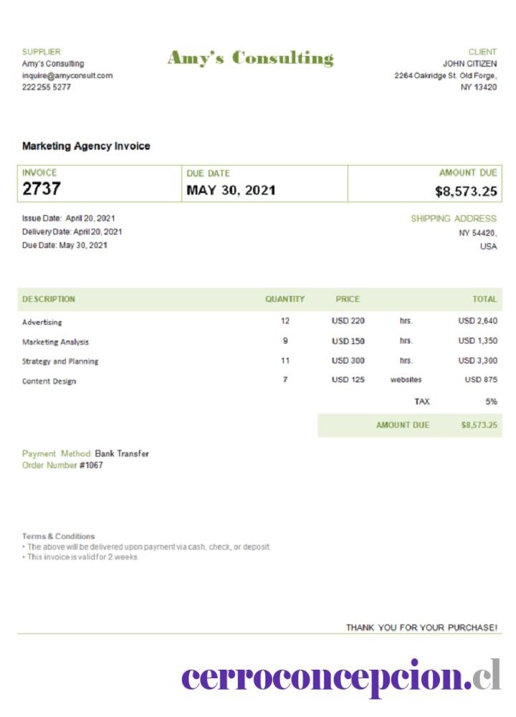Select the Advertising line item
The height and width of the screenshot is (717, 516).
tap(259, 321)
